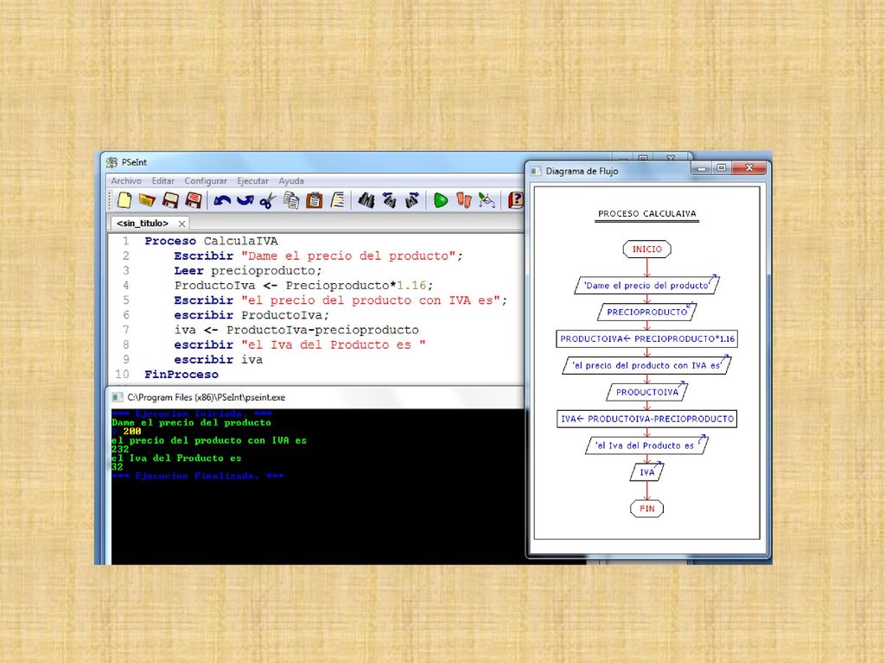The image size is (885, 663).
Task: Open the Archivo menu
Action: [x=126, y=181]
